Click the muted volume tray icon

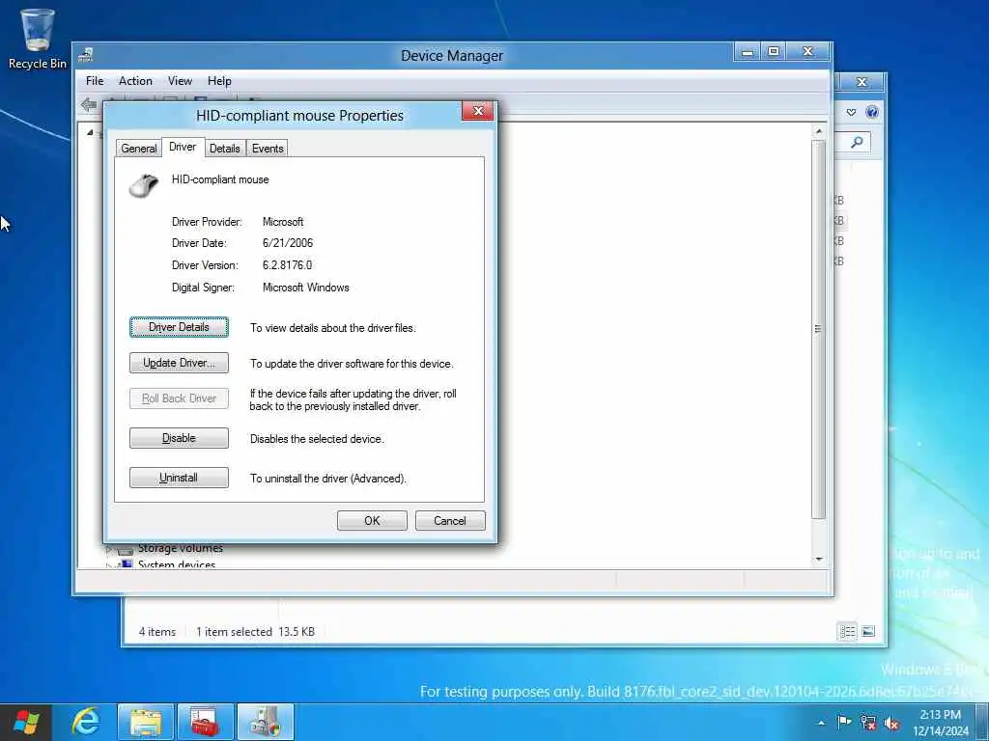(x=891, y=723)
